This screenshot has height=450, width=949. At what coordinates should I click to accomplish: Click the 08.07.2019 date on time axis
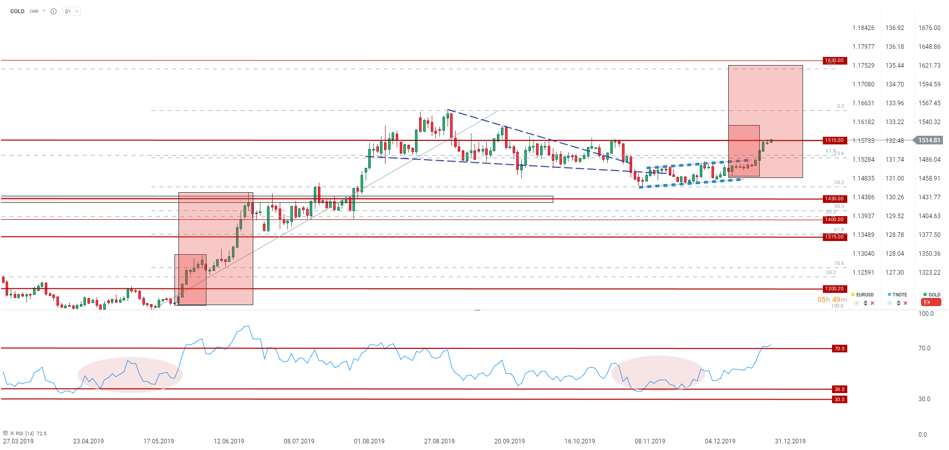[299, 441]
